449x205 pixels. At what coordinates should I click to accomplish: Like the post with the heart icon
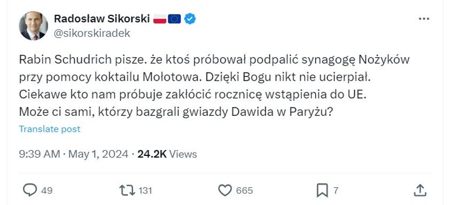click(225, 191)
